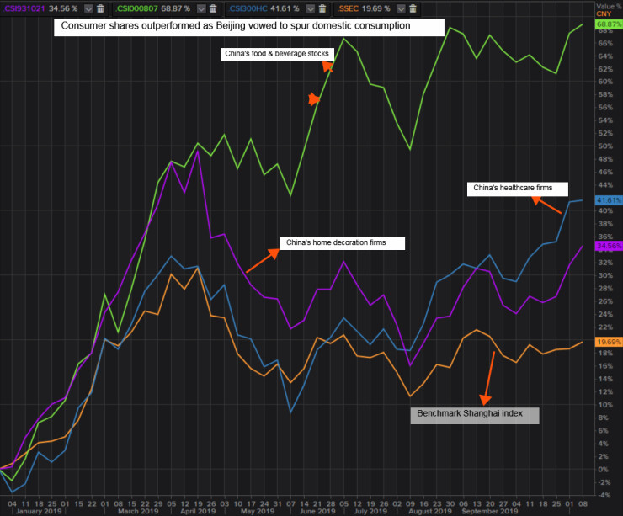
Task: Expand the .CSI000807 series dropdown
Action: coord(201,8)
